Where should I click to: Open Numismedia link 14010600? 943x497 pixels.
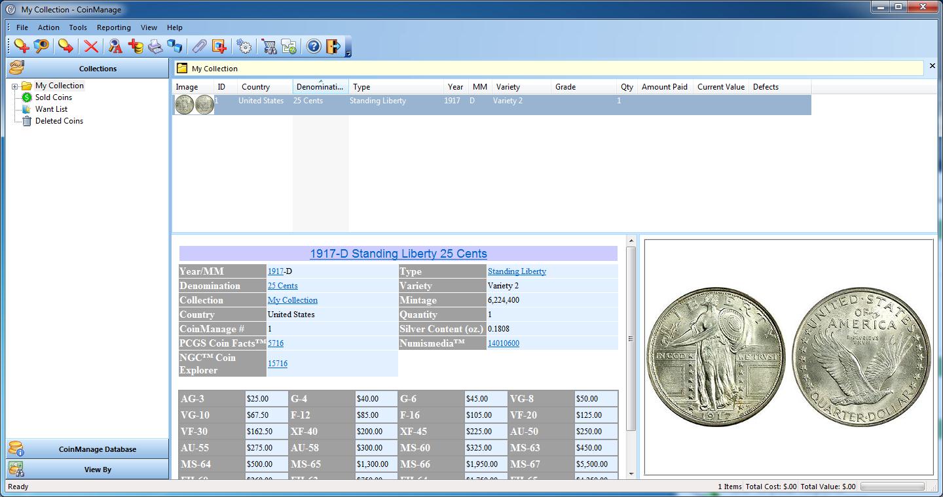[504, 343]
